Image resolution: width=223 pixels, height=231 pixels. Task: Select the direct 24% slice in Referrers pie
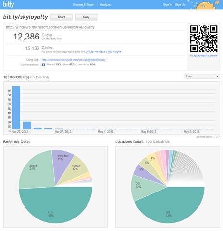click(x=37, y=170)
